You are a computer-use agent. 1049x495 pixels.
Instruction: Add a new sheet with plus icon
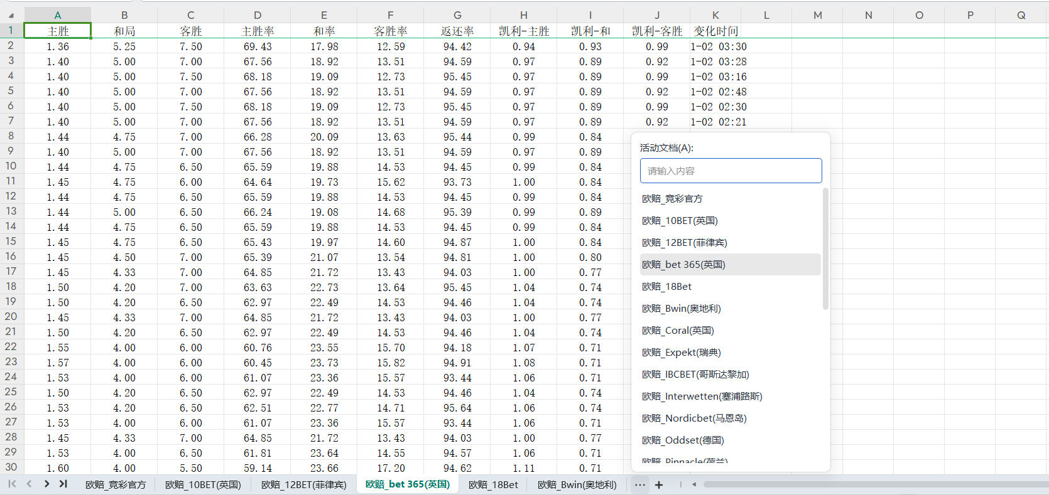(659, 484)
